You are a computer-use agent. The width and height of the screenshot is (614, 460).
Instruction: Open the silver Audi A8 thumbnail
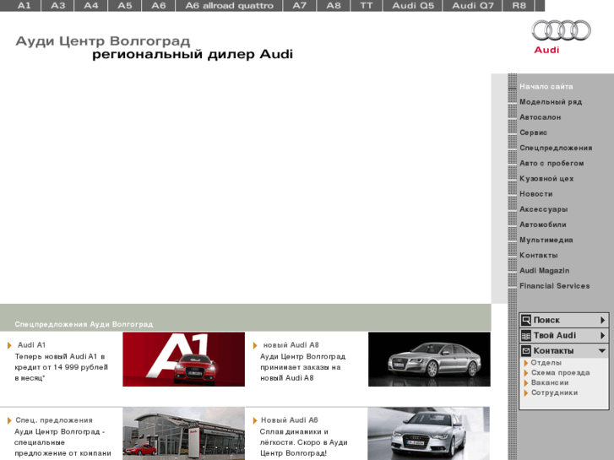(429, 360)
